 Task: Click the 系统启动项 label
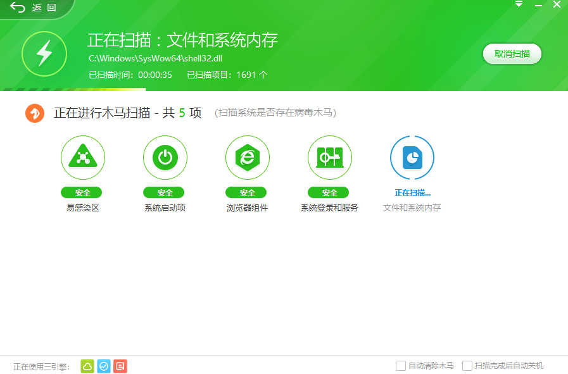click(x=165, y=208)
